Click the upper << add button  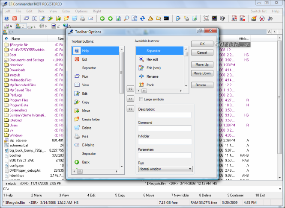(x=130, y=88)
